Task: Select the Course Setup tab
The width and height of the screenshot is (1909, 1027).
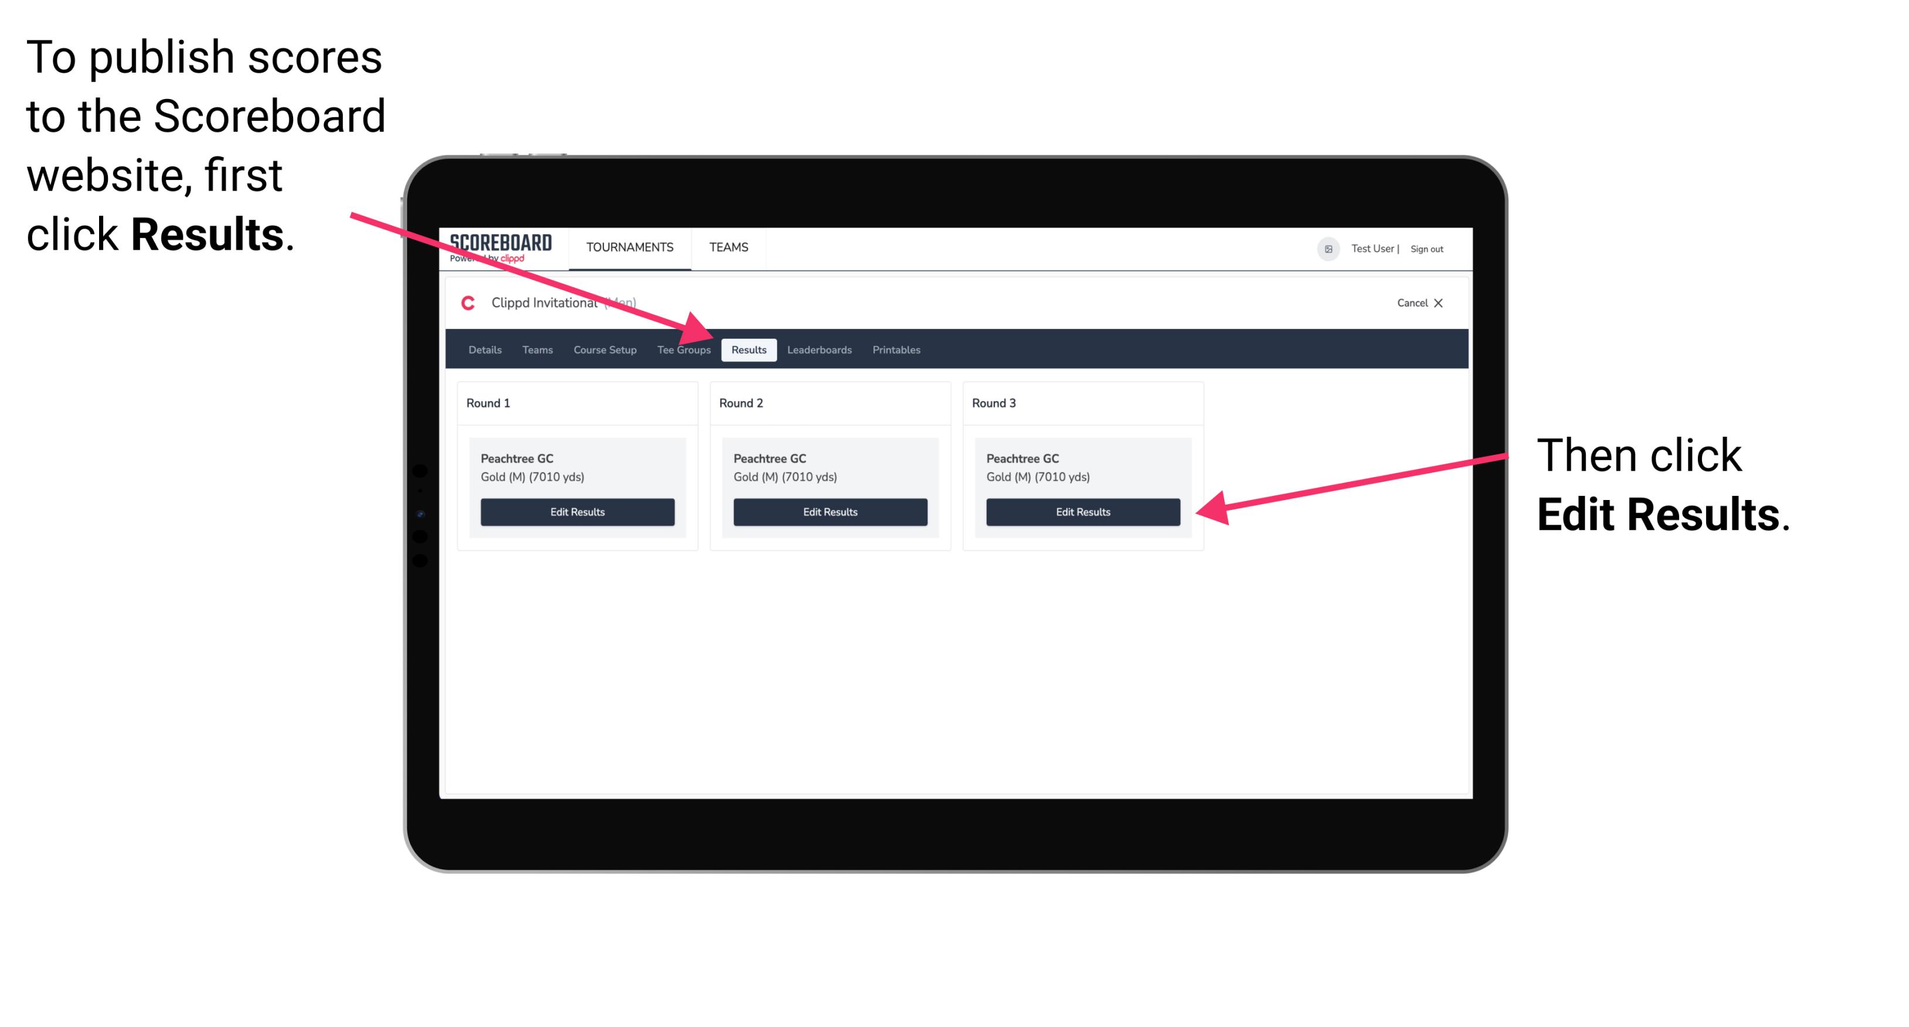Action: click(604, 351)
